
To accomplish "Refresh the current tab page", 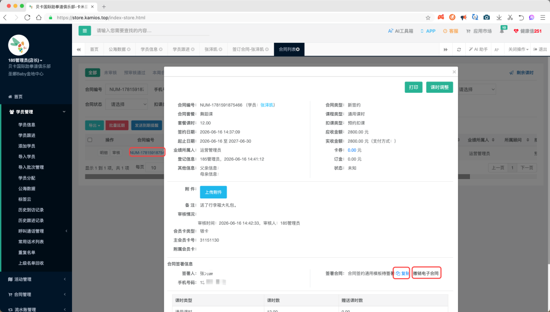I will click(459, 49).
